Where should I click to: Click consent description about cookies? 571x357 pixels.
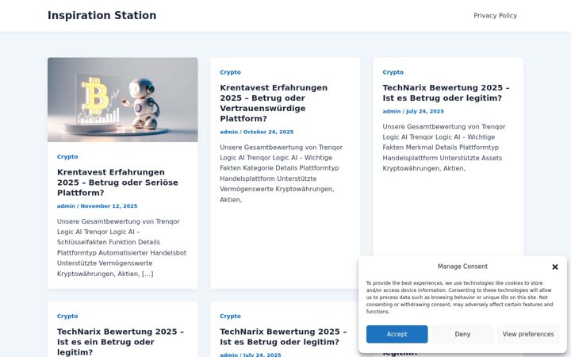click(459, 297)
